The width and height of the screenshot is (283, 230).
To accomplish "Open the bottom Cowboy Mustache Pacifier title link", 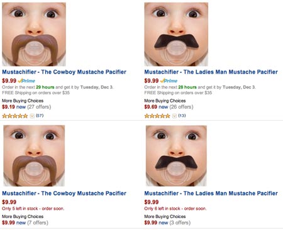I will [64, 193].
